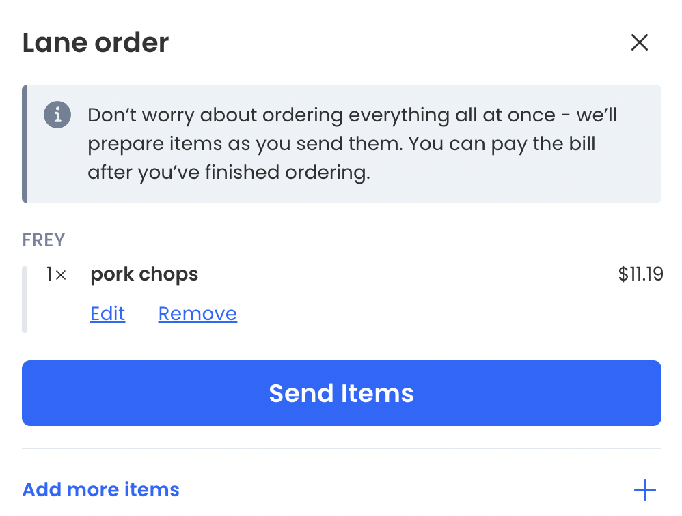Remove pork chops from the order
Image resolution: width=682 pixels, height=516 pixels.
[197, 313]
